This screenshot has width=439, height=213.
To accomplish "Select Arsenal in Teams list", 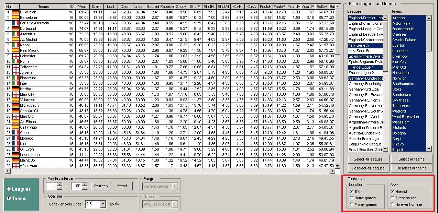I will click(x=409, y=18).
